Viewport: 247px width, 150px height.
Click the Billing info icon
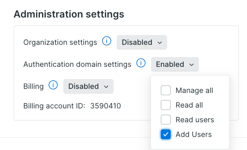tap(53, 85)
